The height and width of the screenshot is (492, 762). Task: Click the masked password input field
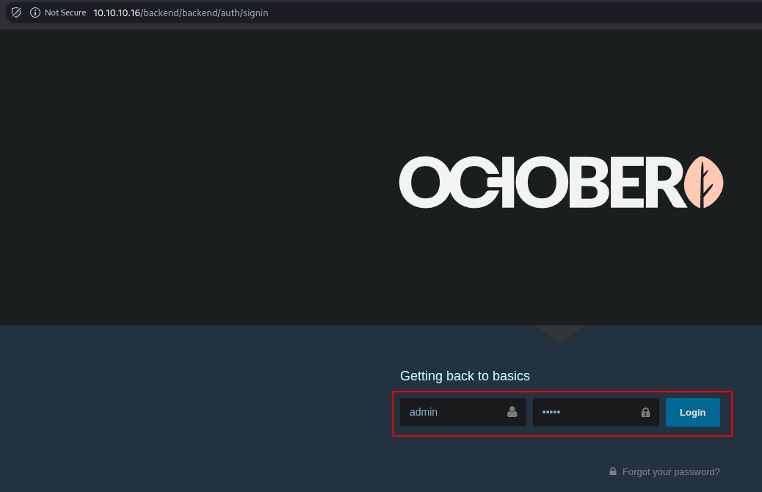[x=587, y=412]
